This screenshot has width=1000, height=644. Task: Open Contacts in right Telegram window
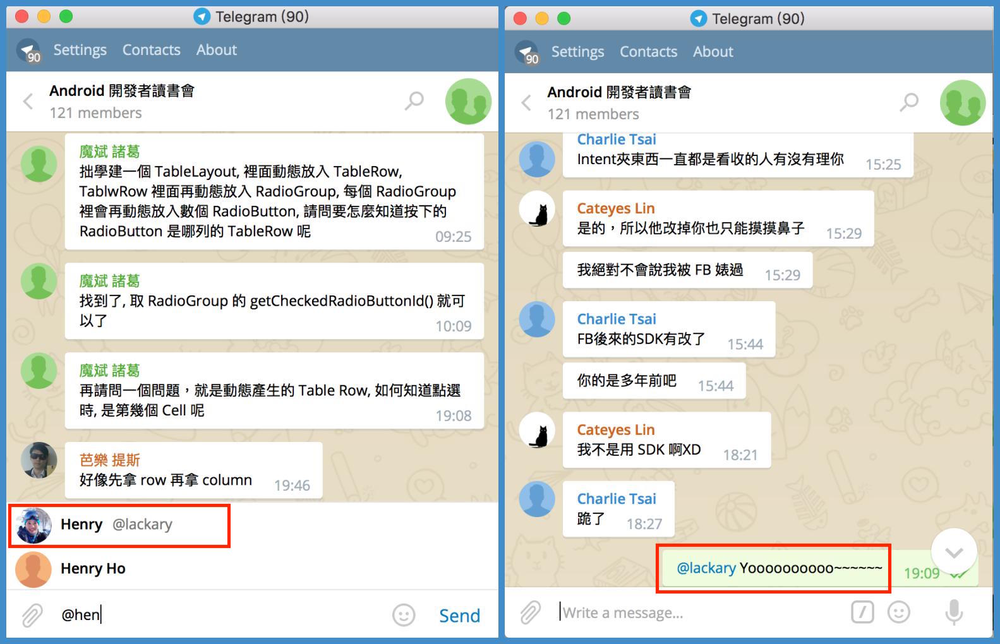[x=648, y=52]
